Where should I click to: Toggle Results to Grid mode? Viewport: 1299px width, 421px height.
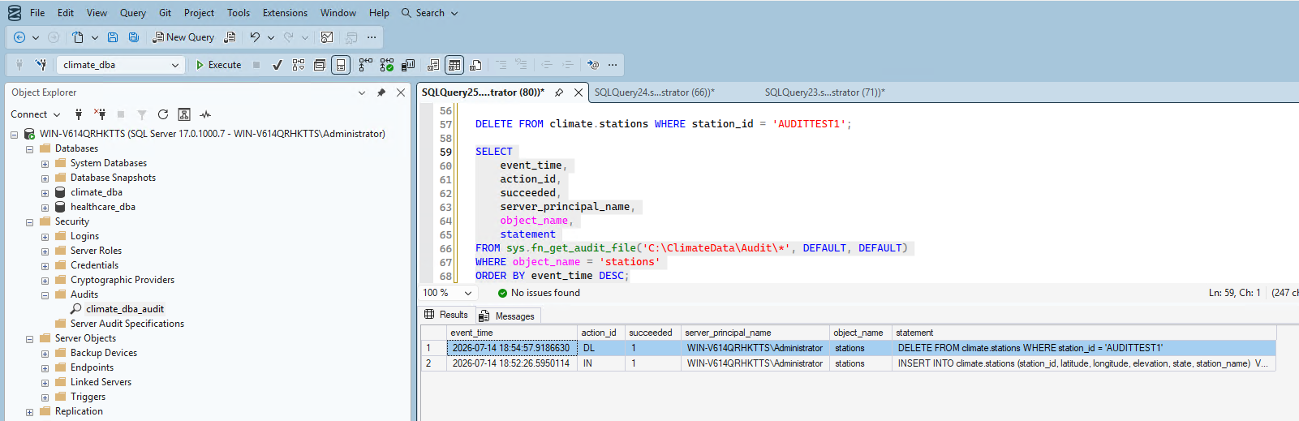click(x=454, y=65)
